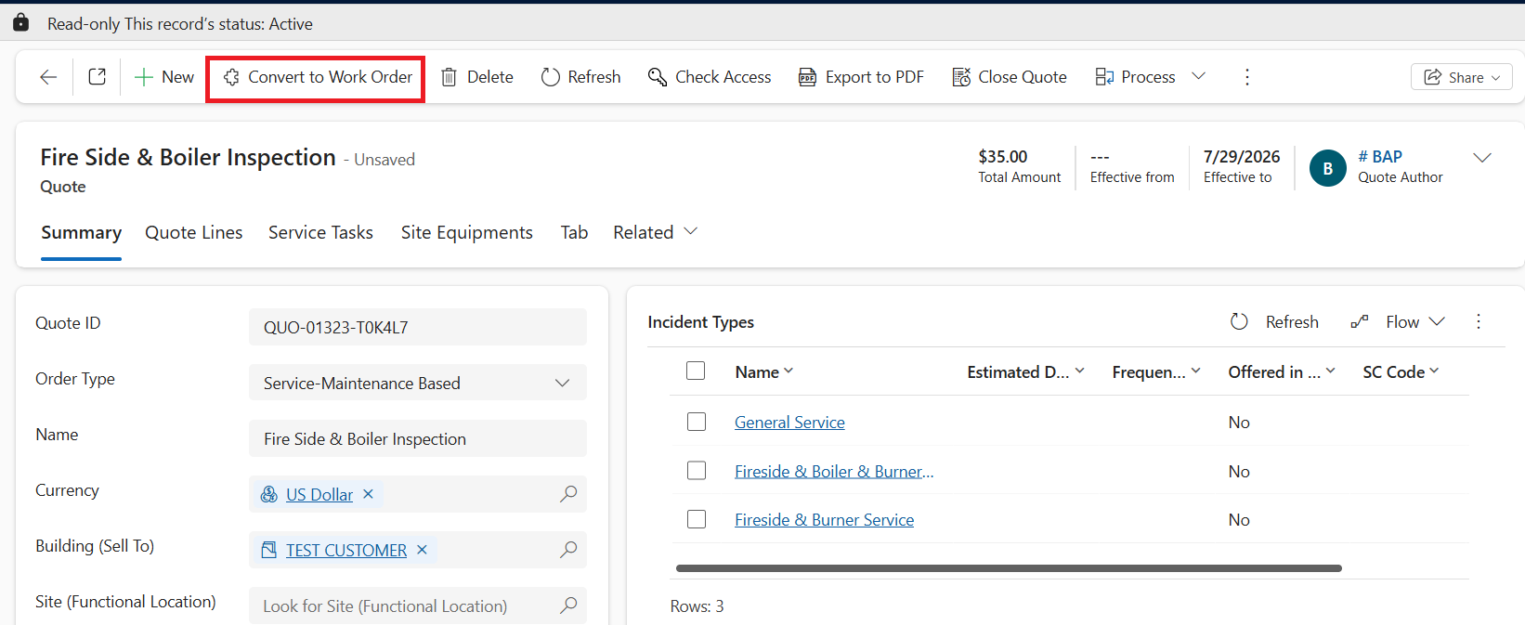Delete this quote record

tap(476, 77)
